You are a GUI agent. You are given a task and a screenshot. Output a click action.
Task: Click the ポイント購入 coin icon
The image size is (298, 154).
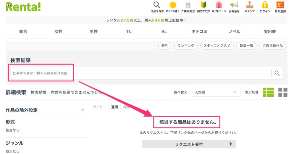point(173,5)
